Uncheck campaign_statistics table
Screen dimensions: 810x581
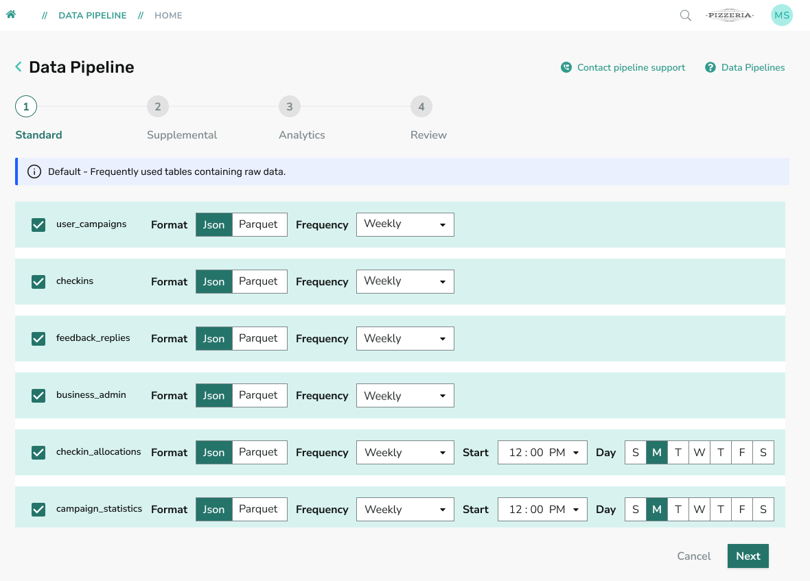pos(38,509)
